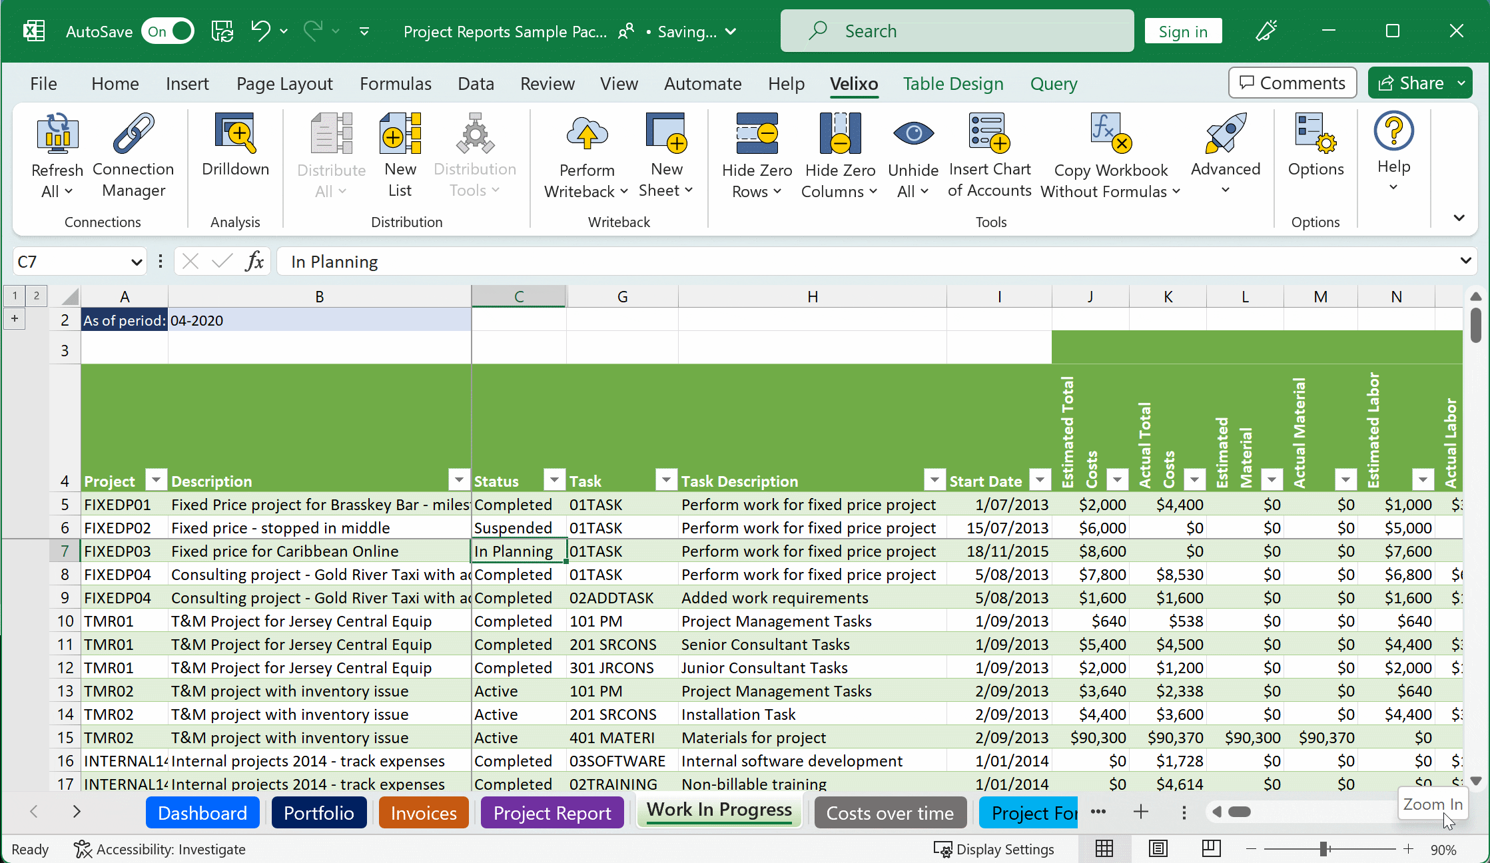The height and width of the screenshot is (863, 1490).
Task: Adjust the zoom slider handle
Action: coord(1324,849)
